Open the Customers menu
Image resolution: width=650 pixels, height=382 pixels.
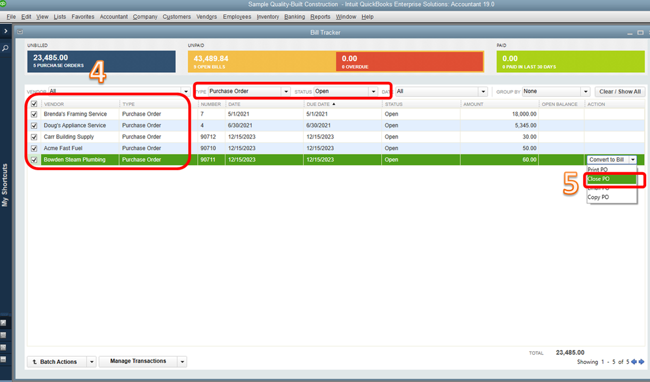point(176,16)
